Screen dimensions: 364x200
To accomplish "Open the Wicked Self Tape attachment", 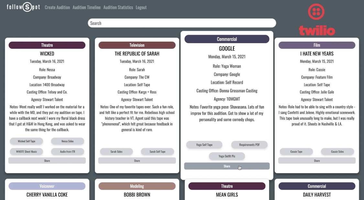I will pos(27,141).
